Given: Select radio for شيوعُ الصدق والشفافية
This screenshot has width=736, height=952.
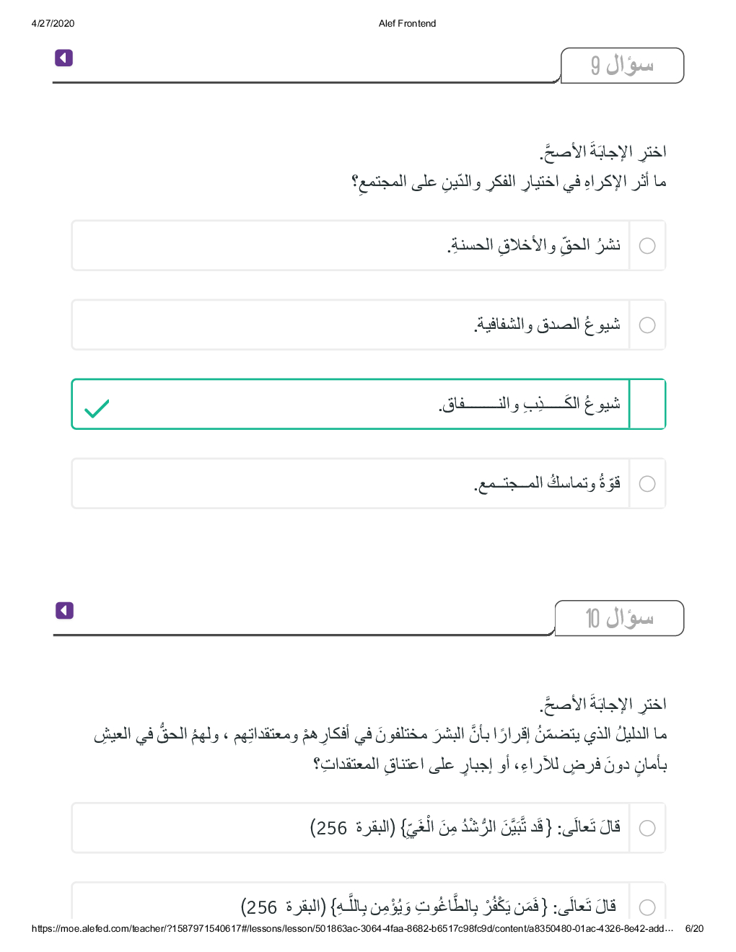Looking at the screenshot, I should click(647, 325).
